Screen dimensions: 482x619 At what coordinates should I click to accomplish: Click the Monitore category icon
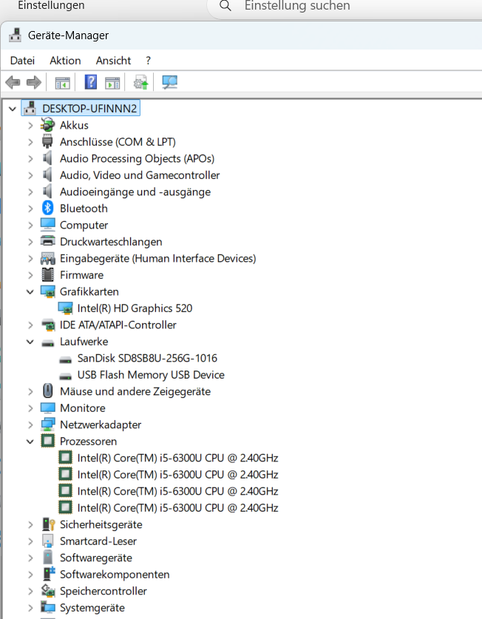[x=48, y=407]
